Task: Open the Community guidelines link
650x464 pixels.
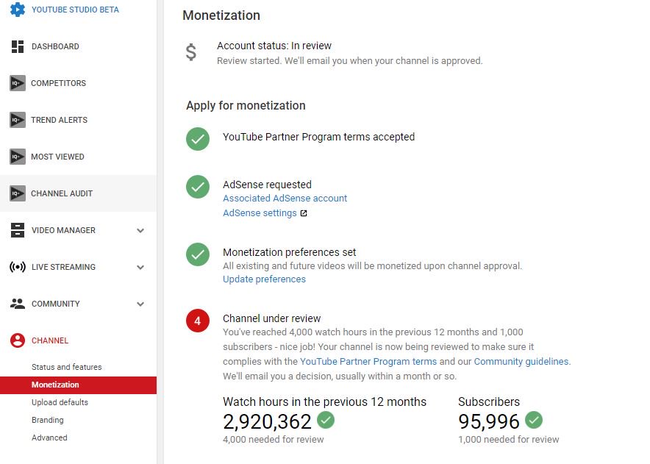Action: click(521, 361)
